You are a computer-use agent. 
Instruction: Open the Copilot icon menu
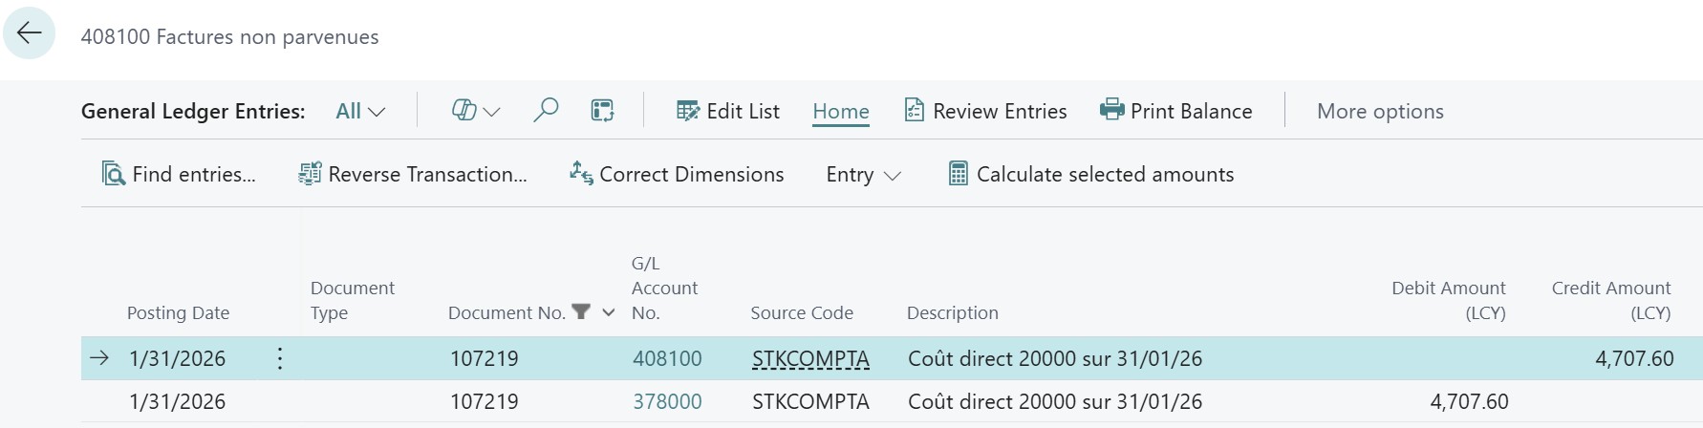(x=475, y=111)
